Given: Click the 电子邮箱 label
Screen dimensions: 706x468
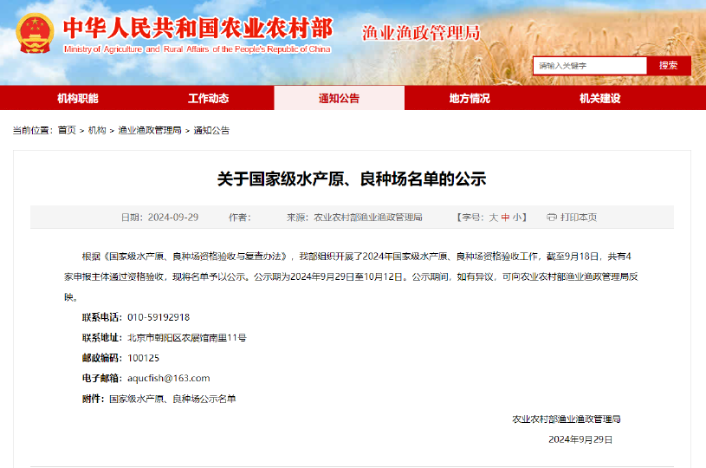Looking at the screenshot, I should coord(101,379).
